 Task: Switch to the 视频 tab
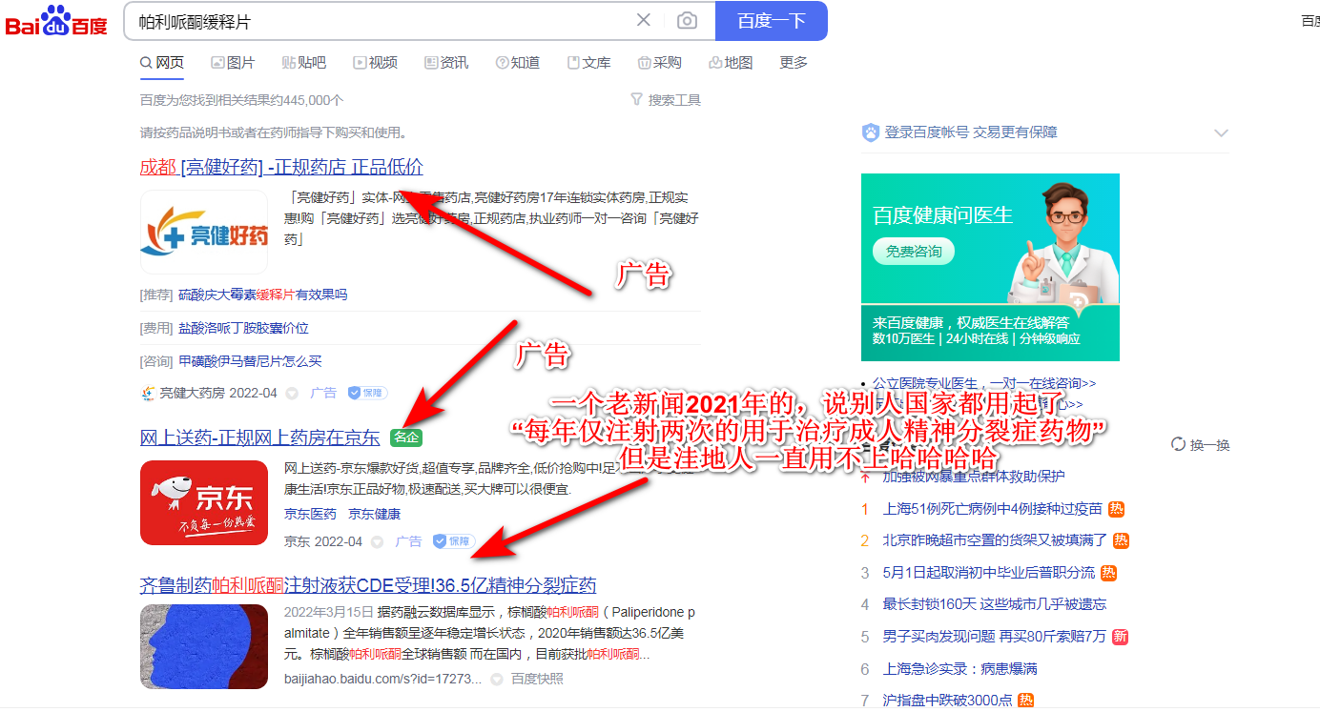point(375,63)
